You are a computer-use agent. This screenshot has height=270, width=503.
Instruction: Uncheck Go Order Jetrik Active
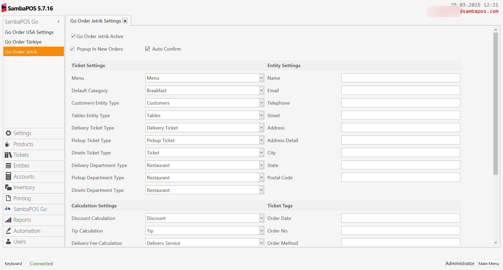pyautogui.click(x=73, y=36)
